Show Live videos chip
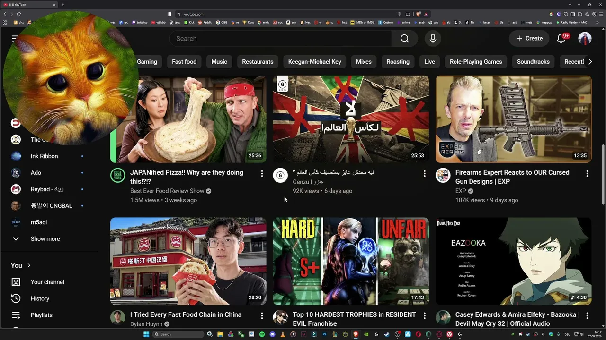Image resolution: width=606 pixels, height=340 pixels. pos(429,62)
